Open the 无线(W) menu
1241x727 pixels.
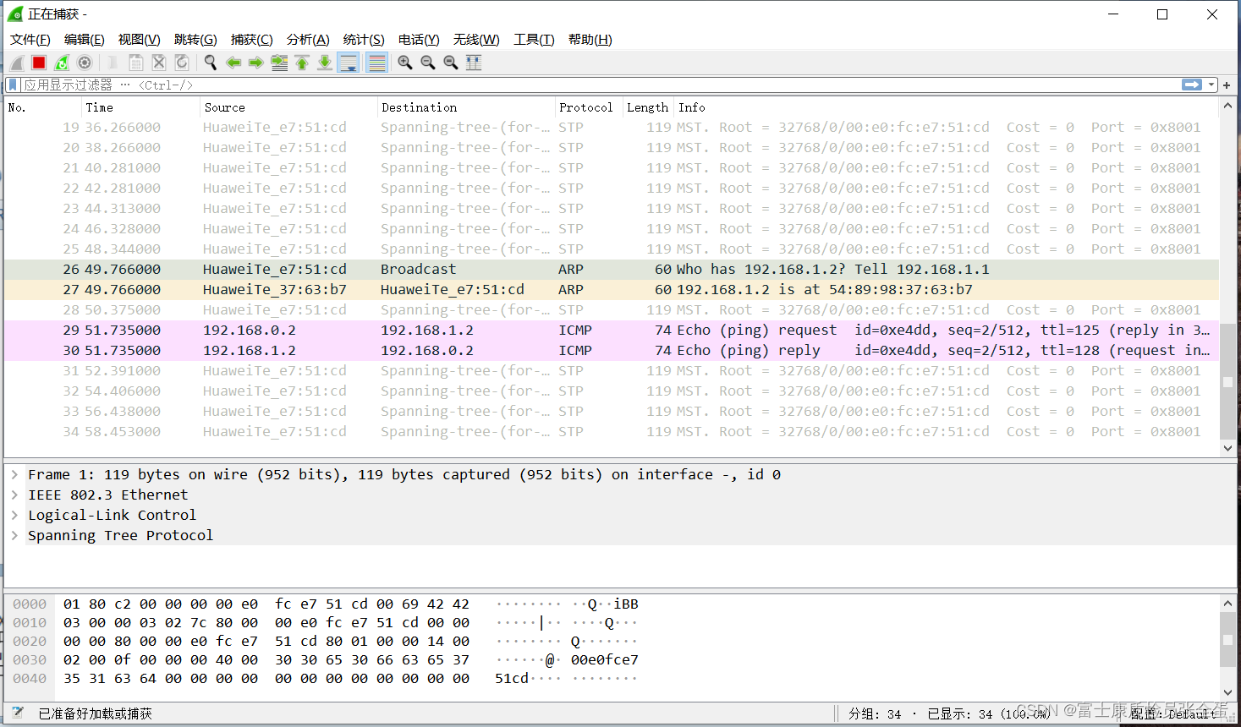(476, 40)
